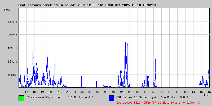This screenshot has width=212, height=106.
Task: Click hour label 23 on x-axis
Action: pyautogui.click(x=74, y=92)
